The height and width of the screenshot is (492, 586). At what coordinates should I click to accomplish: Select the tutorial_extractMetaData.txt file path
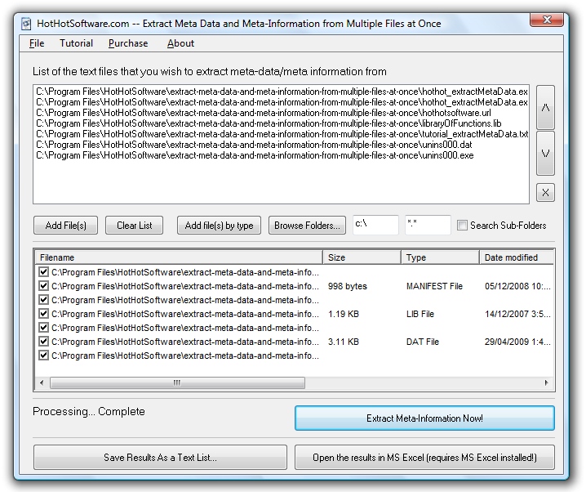[x=282, y=134]
